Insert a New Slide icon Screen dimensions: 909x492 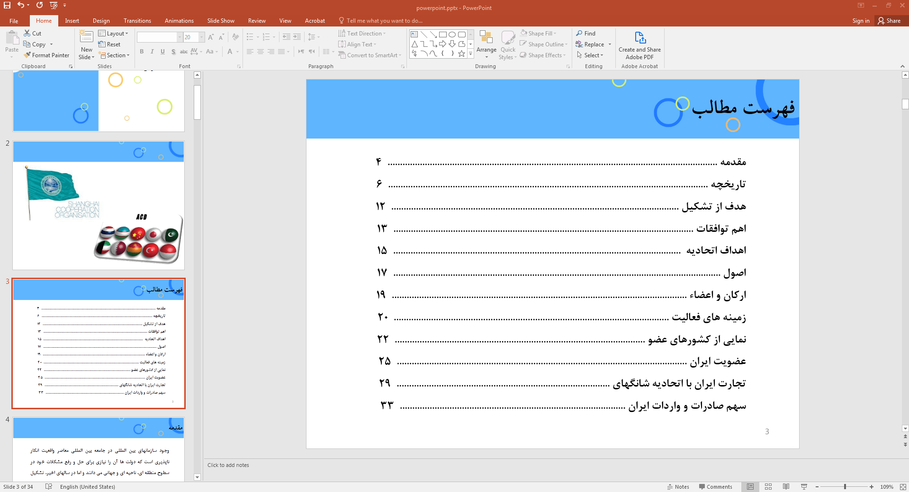[86, 37]
